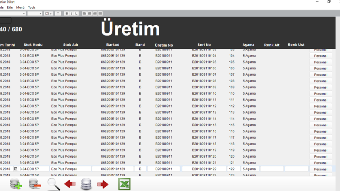This screenshot has height=191, width=340.
Task: Click the Renk Alt column header
Action: (272, 45)
